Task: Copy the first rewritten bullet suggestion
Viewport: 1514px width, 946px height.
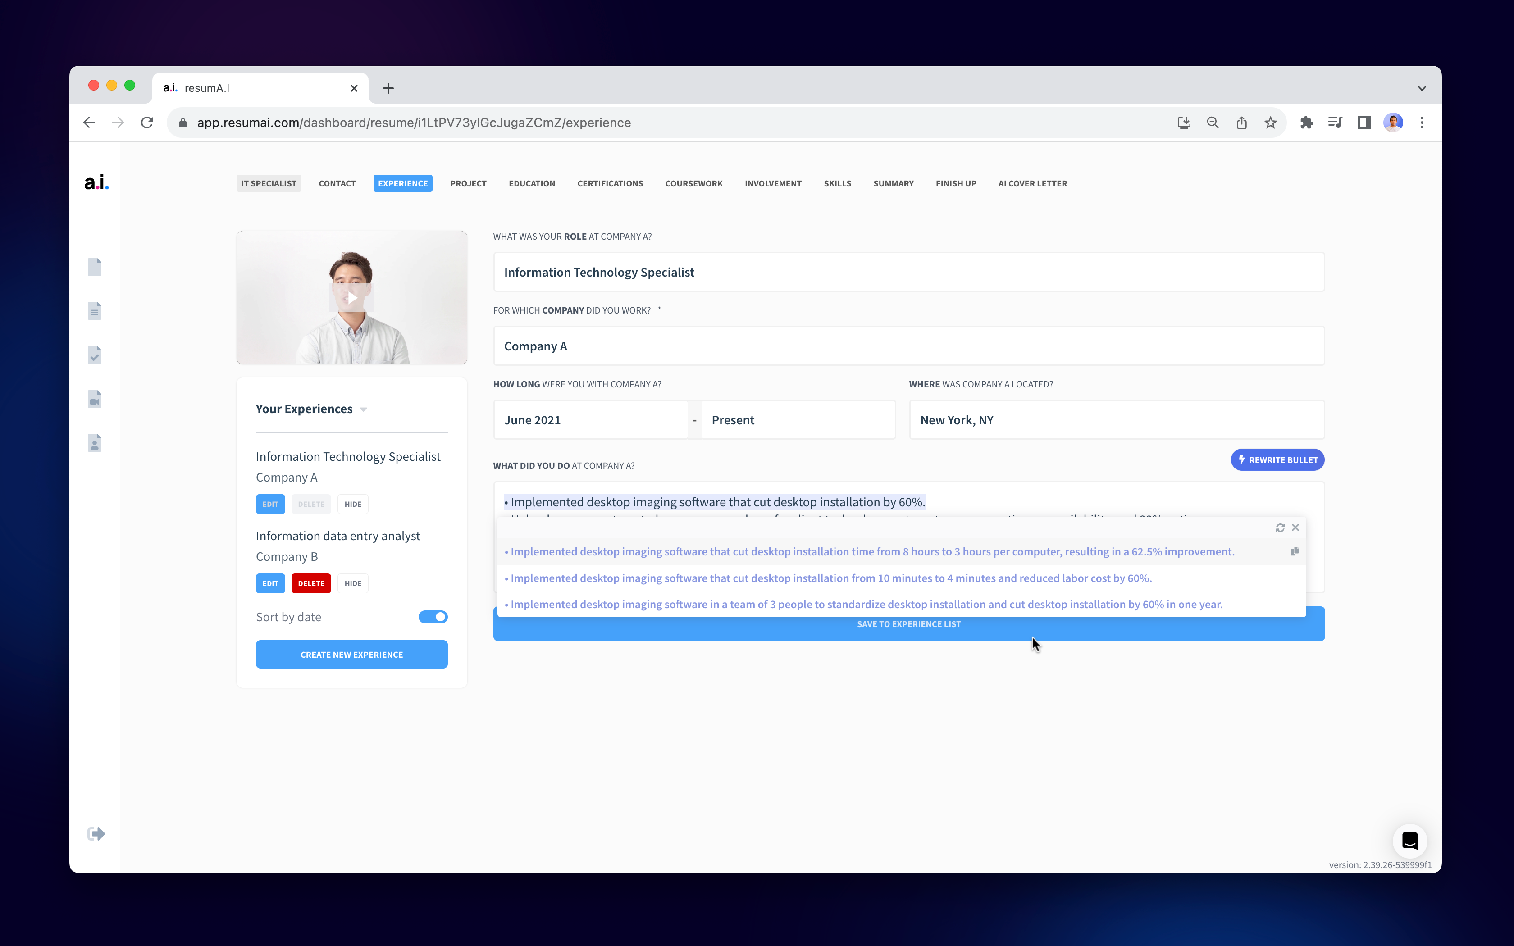Action: point(1295,551)
